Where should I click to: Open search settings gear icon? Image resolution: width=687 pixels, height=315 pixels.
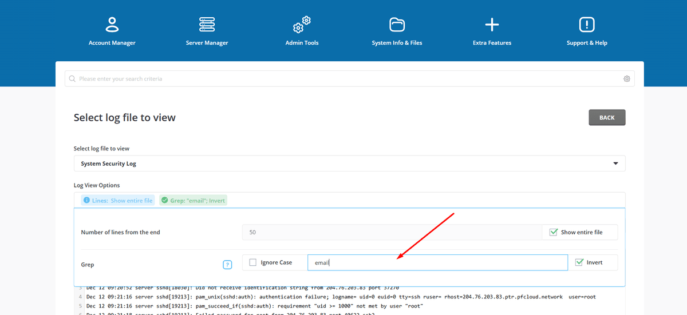click(x=627, y=79)
